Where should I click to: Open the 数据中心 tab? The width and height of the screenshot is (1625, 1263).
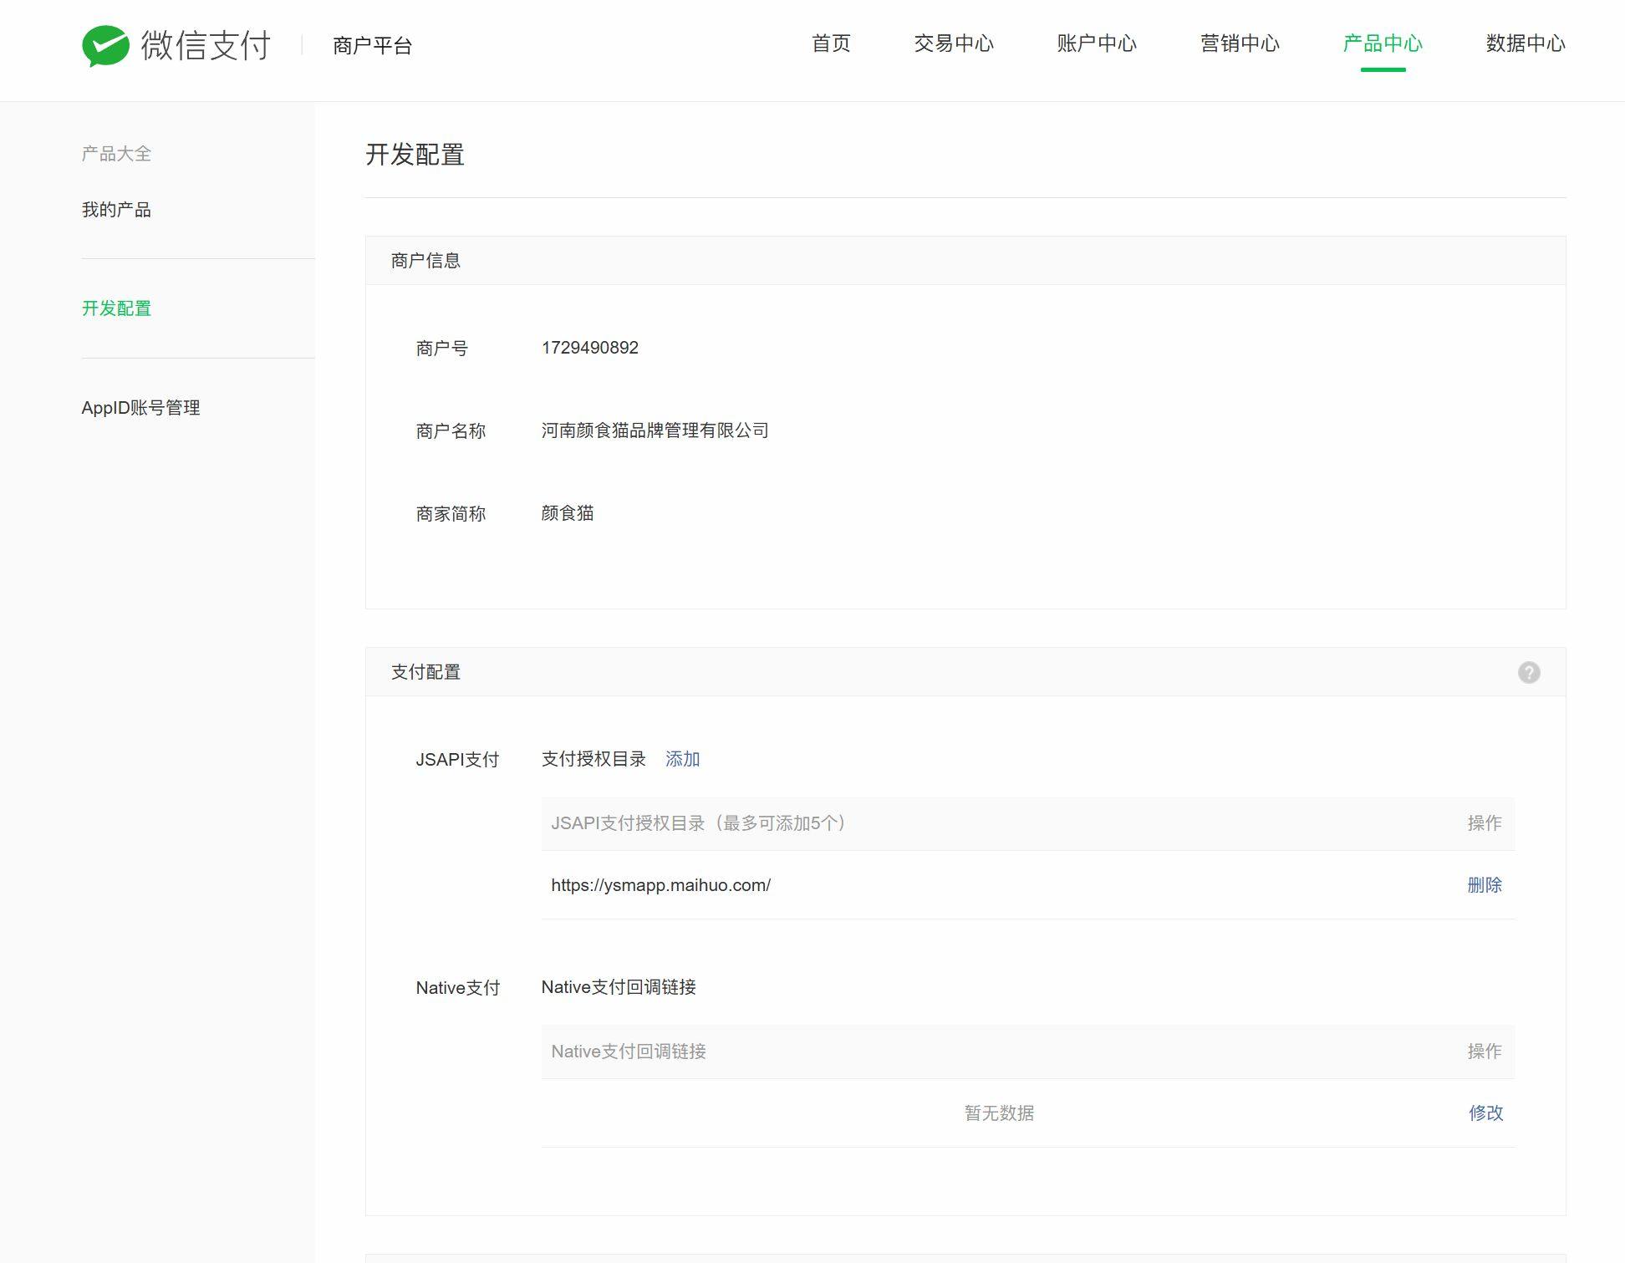coord(1525,43)
